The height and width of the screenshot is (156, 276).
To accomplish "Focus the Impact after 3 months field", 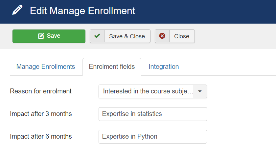I will [152, 114].
